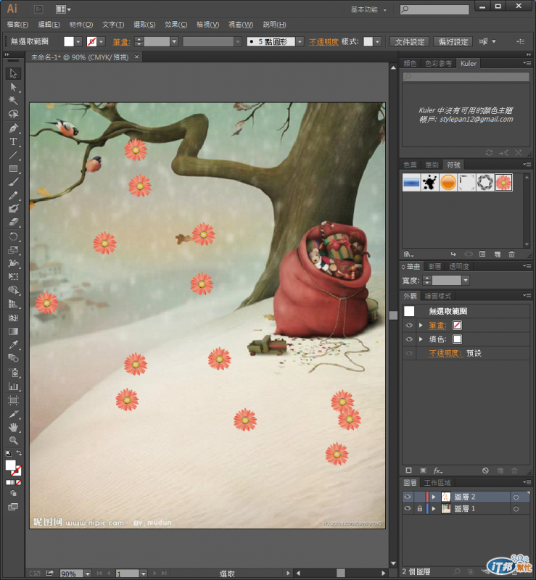Click the 筆畫: link in control bar

pyautogui.click(x=121, y=42)
